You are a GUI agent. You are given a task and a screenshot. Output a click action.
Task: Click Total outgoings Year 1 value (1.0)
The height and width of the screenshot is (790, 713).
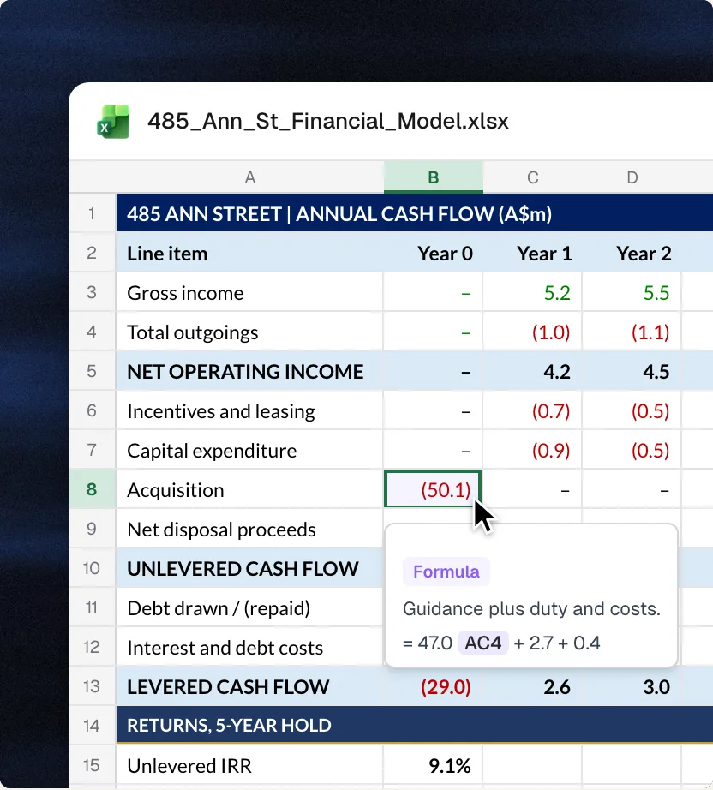(x=532, y=332)
